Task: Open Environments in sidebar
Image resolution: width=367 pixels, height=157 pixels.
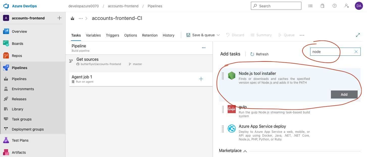Action: coord(23,89)
